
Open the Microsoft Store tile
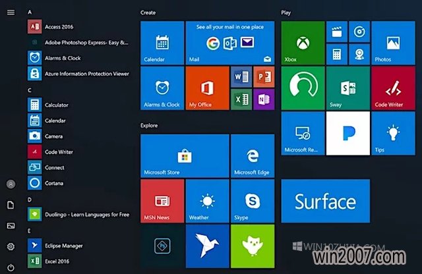tap(185, 156)
